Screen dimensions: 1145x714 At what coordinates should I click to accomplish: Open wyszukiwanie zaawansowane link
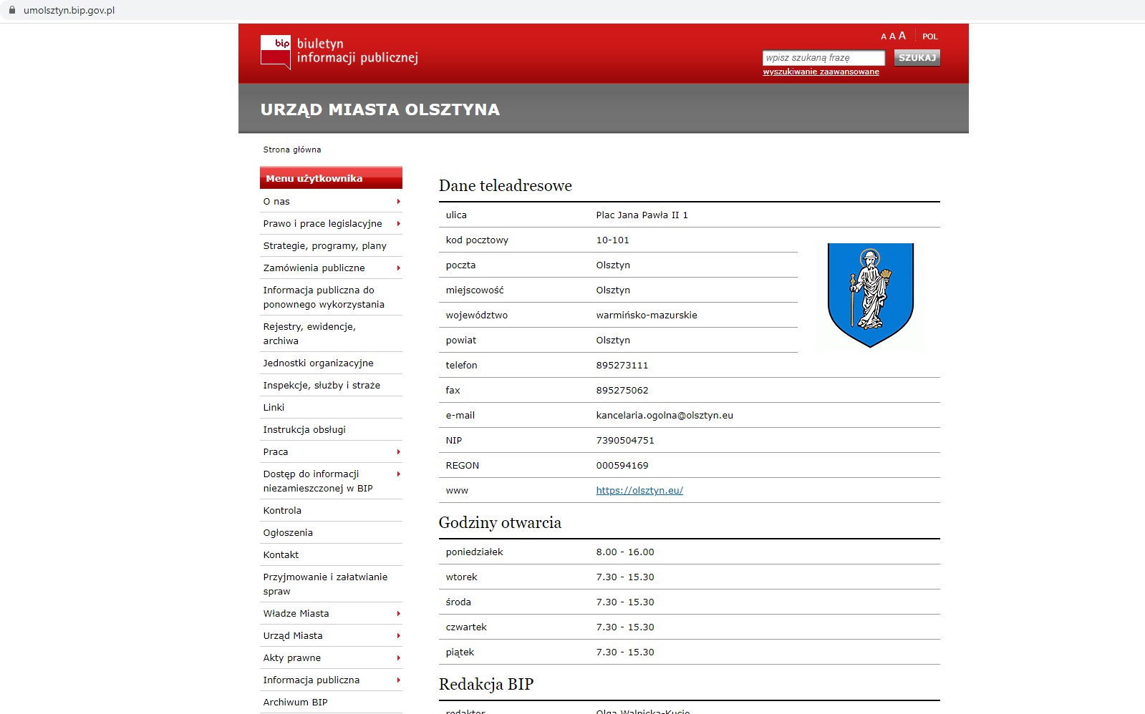click(821, 72)
